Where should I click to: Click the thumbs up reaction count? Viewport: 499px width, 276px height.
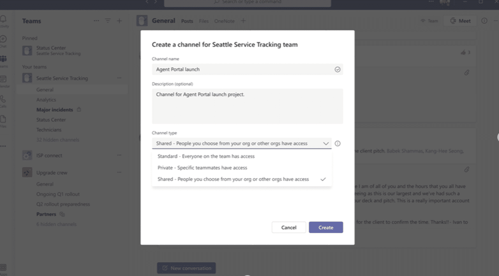(x=465, y=52)
